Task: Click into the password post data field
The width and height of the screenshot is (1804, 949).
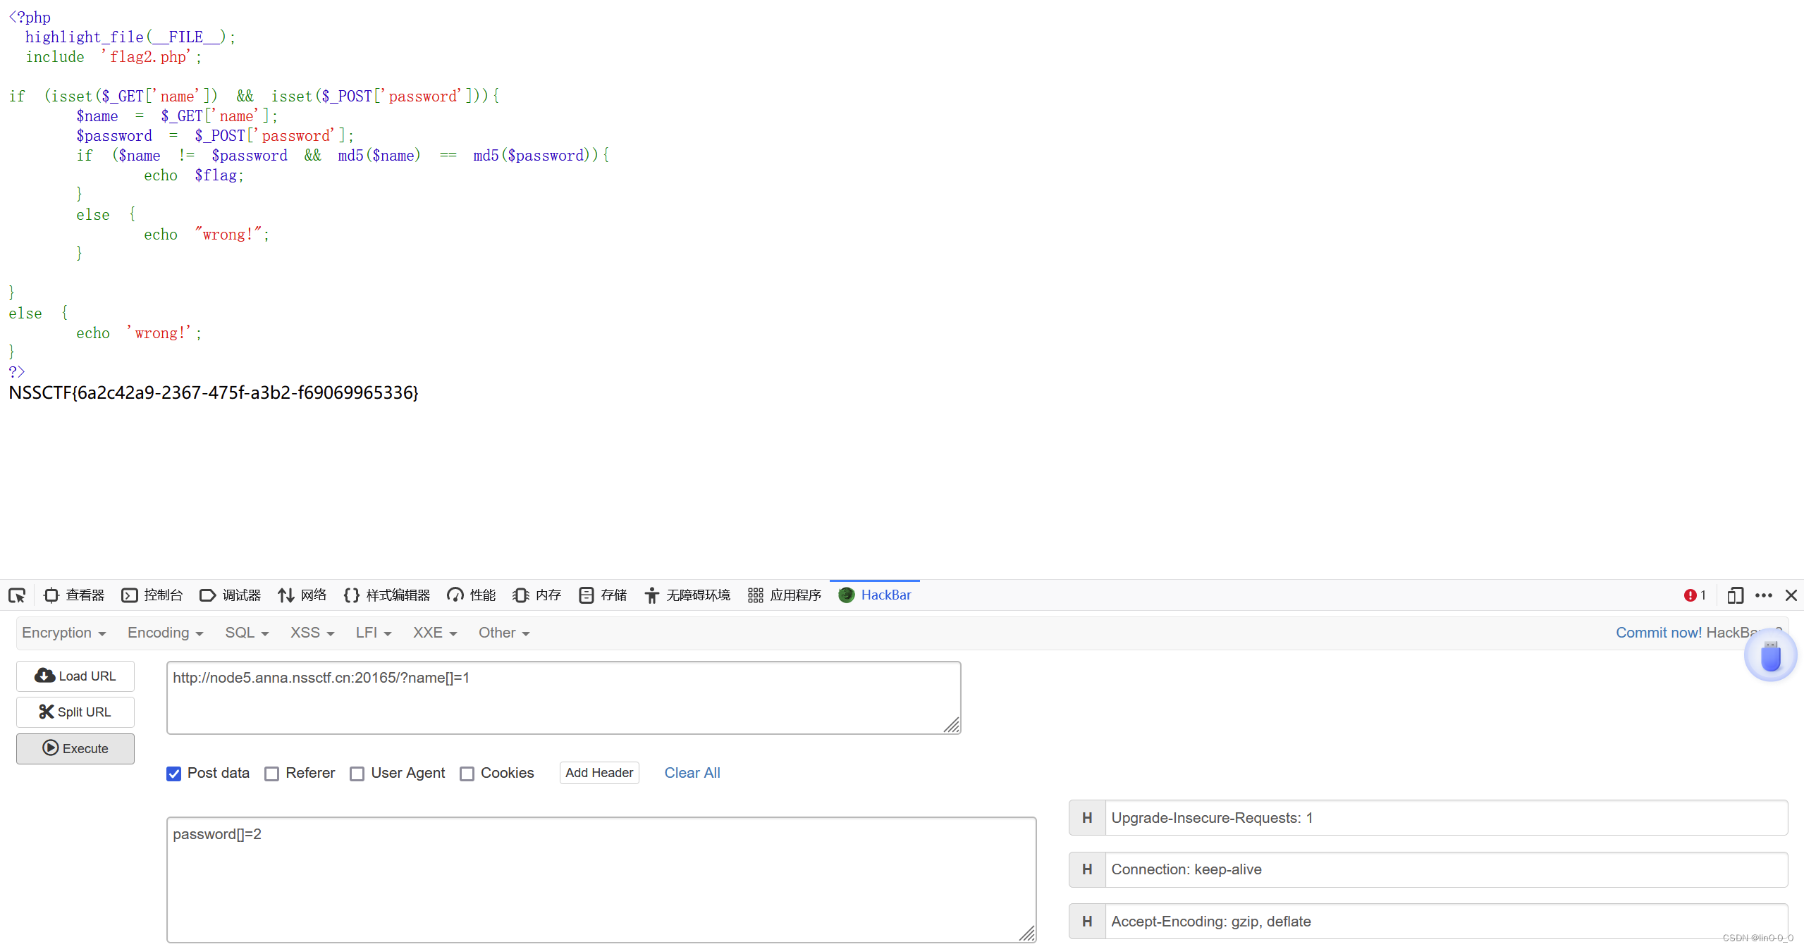Action: 601,879
